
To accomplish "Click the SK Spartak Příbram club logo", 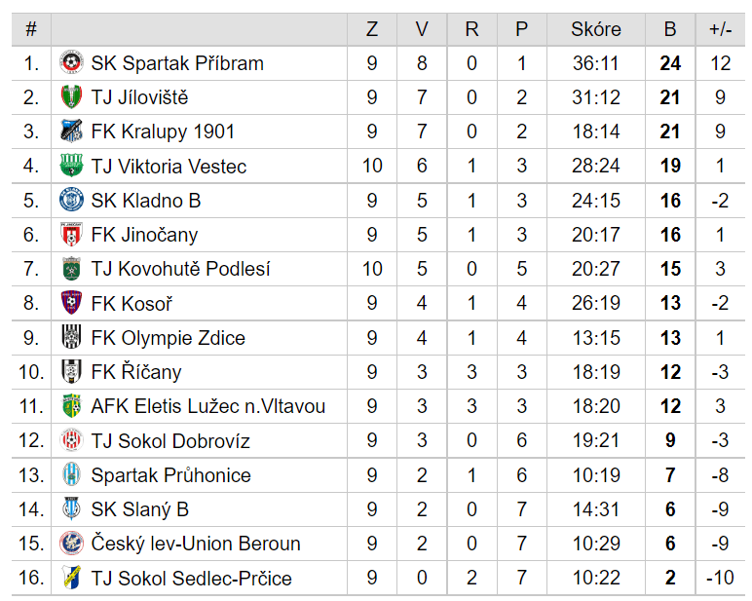I will click(71, 63).
